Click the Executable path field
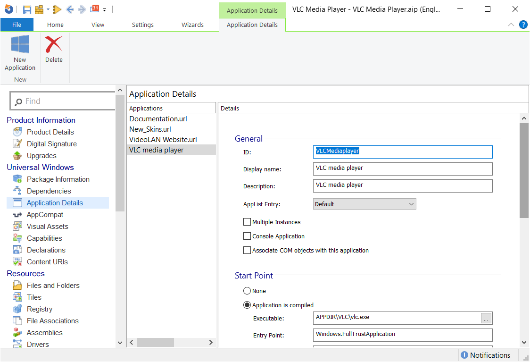Screen dimensions: 530x362 [397, 318]
